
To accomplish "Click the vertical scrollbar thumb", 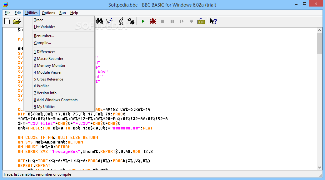I will click(x=319, y=43).
